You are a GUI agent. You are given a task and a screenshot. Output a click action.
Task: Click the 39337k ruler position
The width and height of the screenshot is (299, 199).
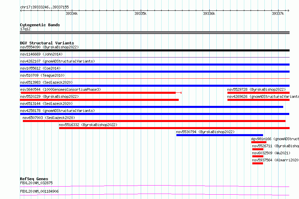coord(278,13)
